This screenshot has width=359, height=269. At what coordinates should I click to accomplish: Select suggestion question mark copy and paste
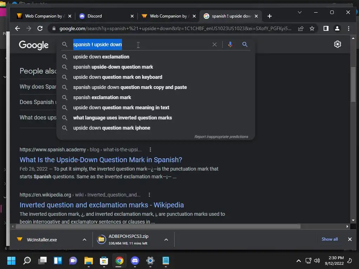click(x=156, y=87)
